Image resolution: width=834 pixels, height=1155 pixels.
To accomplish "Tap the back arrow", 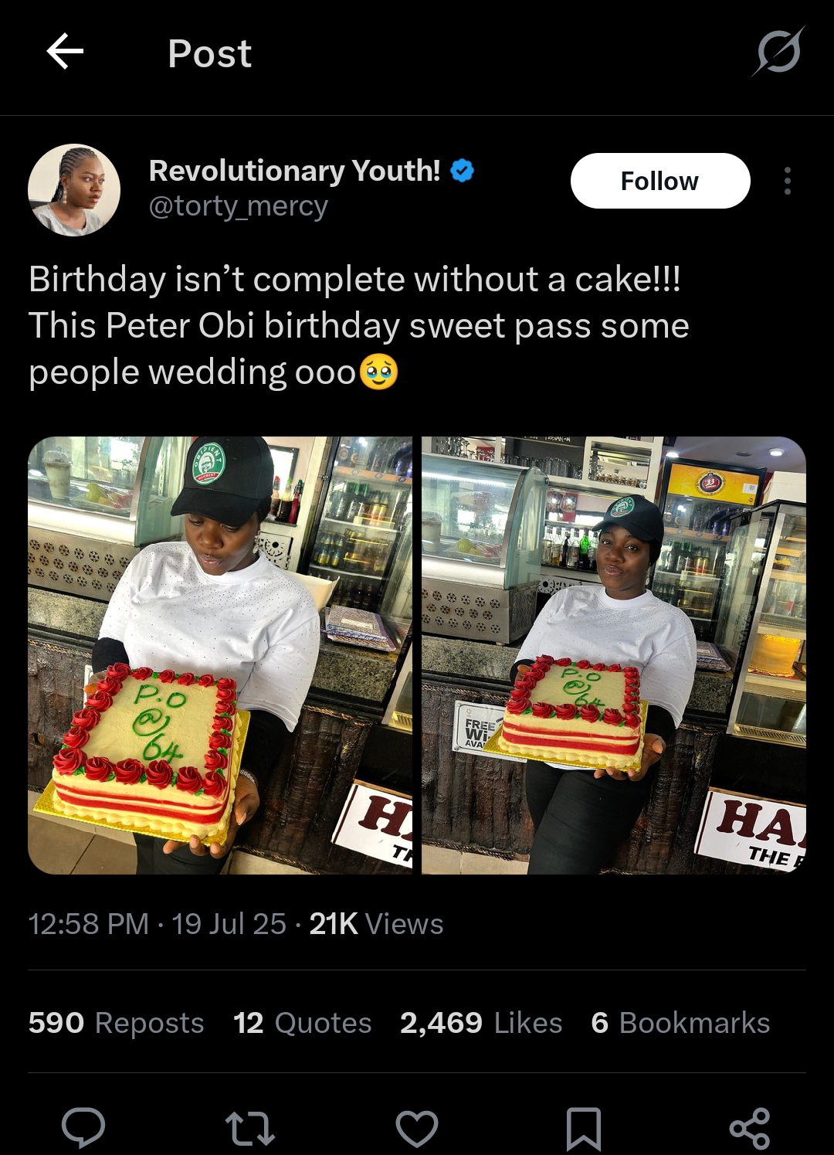I will coord(65,53).
